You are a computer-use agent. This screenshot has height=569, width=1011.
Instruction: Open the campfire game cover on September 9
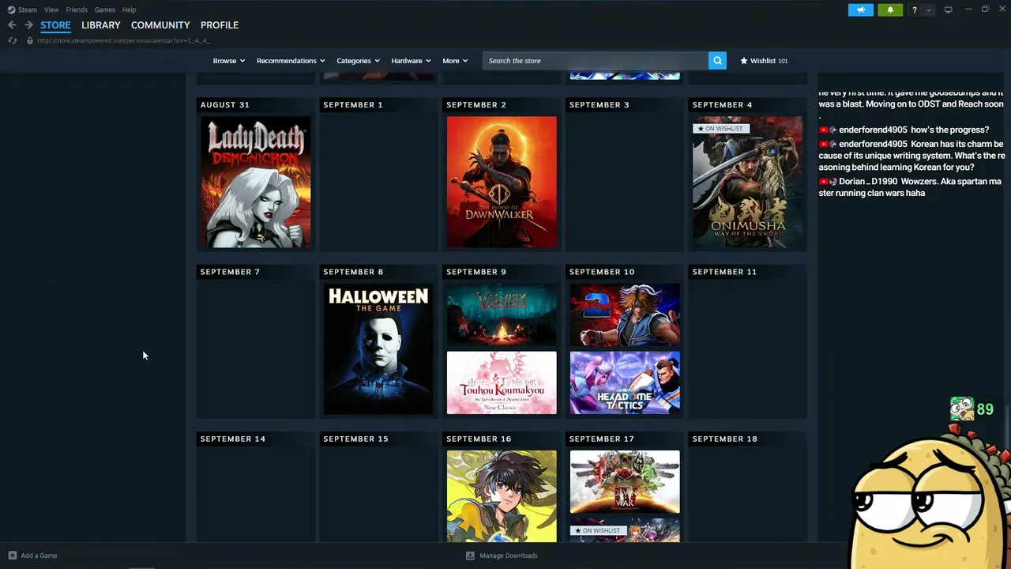[502, 315]
